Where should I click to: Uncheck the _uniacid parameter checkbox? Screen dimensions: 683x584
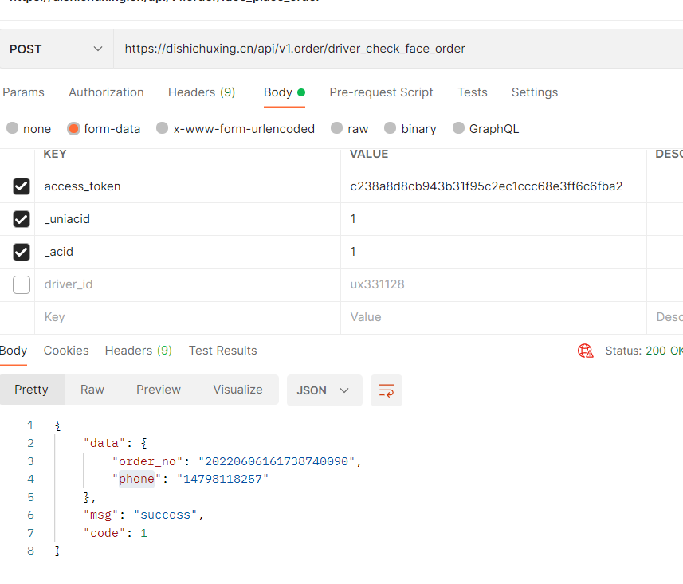coord(22,219)
